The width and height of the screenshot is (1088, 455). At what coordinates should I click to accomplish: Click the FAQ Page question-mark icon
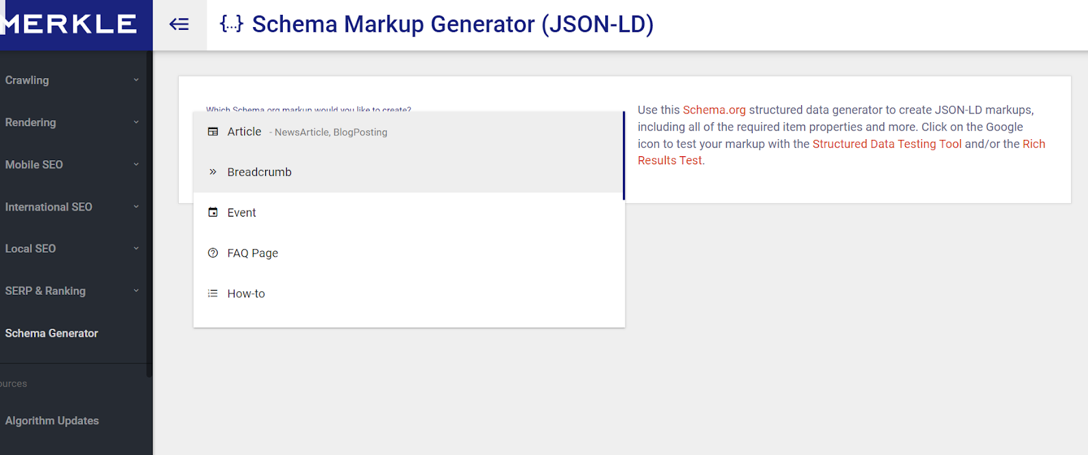213,253
